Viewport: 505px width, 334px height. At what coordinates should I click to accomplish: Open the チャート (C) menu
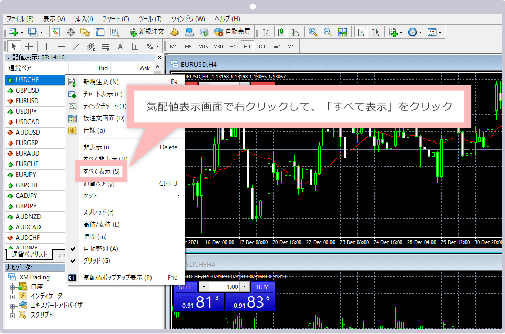116,19
